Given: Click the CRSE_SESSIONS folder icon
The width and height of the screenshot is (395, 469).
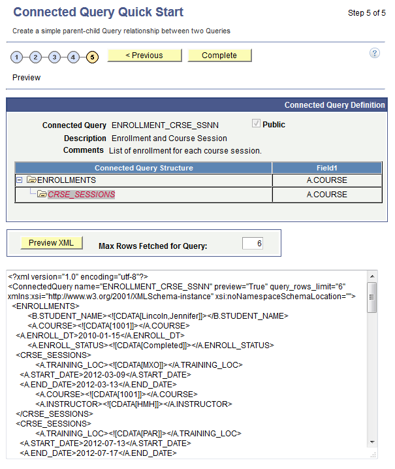Looking at the screenshot, I should (42, 194).
